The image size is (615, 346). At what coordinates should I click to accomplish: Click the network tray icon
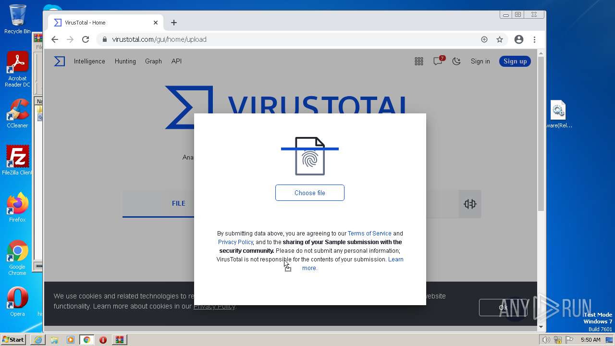coord(558,340)
